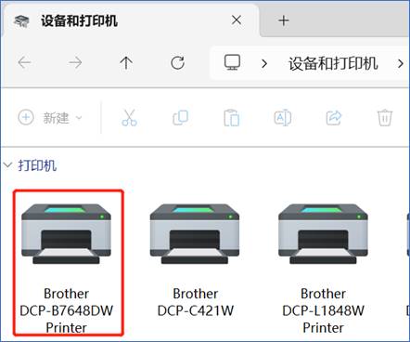The height and width of the screenshot is (342, 410).
Task: Click the Paste clipboard icon
Action: (232, 118)
